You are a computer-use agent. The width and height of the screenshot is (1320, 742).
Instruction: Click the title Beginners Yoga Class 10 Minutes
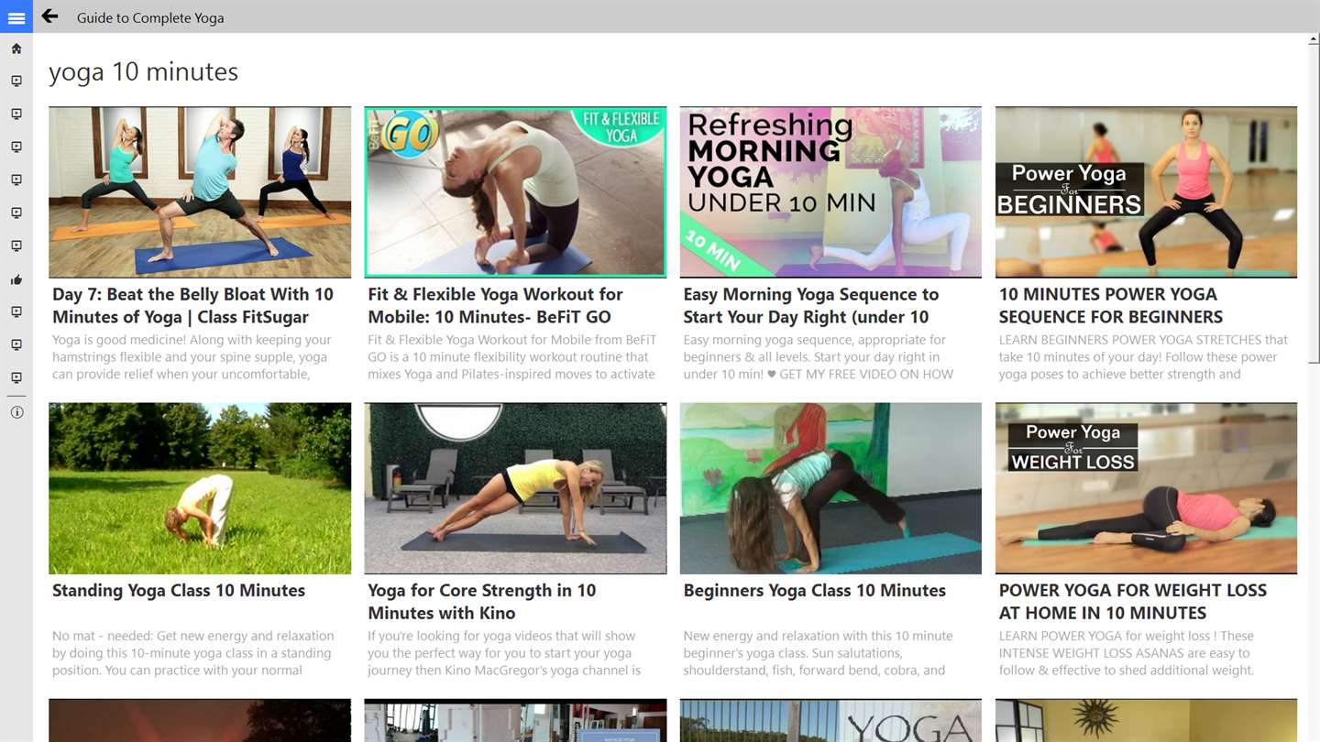(815, 591)
